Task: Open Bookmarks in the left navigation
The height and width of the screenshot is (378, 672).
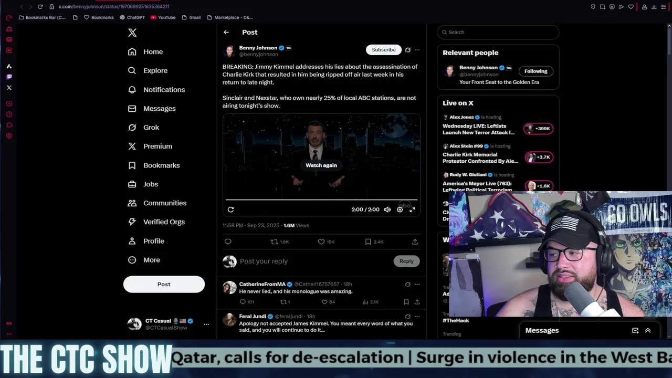Action: [154, 165]
